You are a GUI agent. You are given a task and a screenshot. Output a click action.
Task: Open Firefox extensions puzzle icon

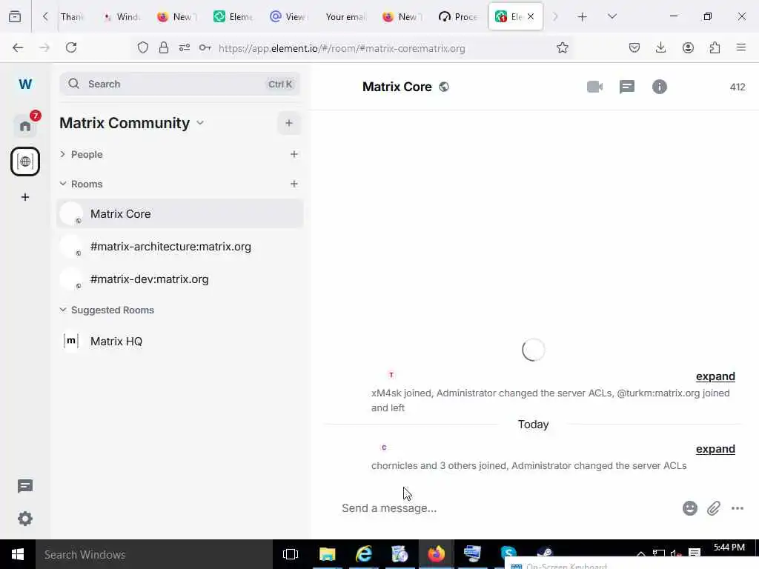(x=715, y=47)
